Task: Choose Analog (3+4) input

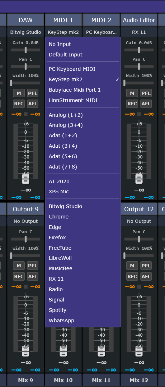Action: coord(83,125)
